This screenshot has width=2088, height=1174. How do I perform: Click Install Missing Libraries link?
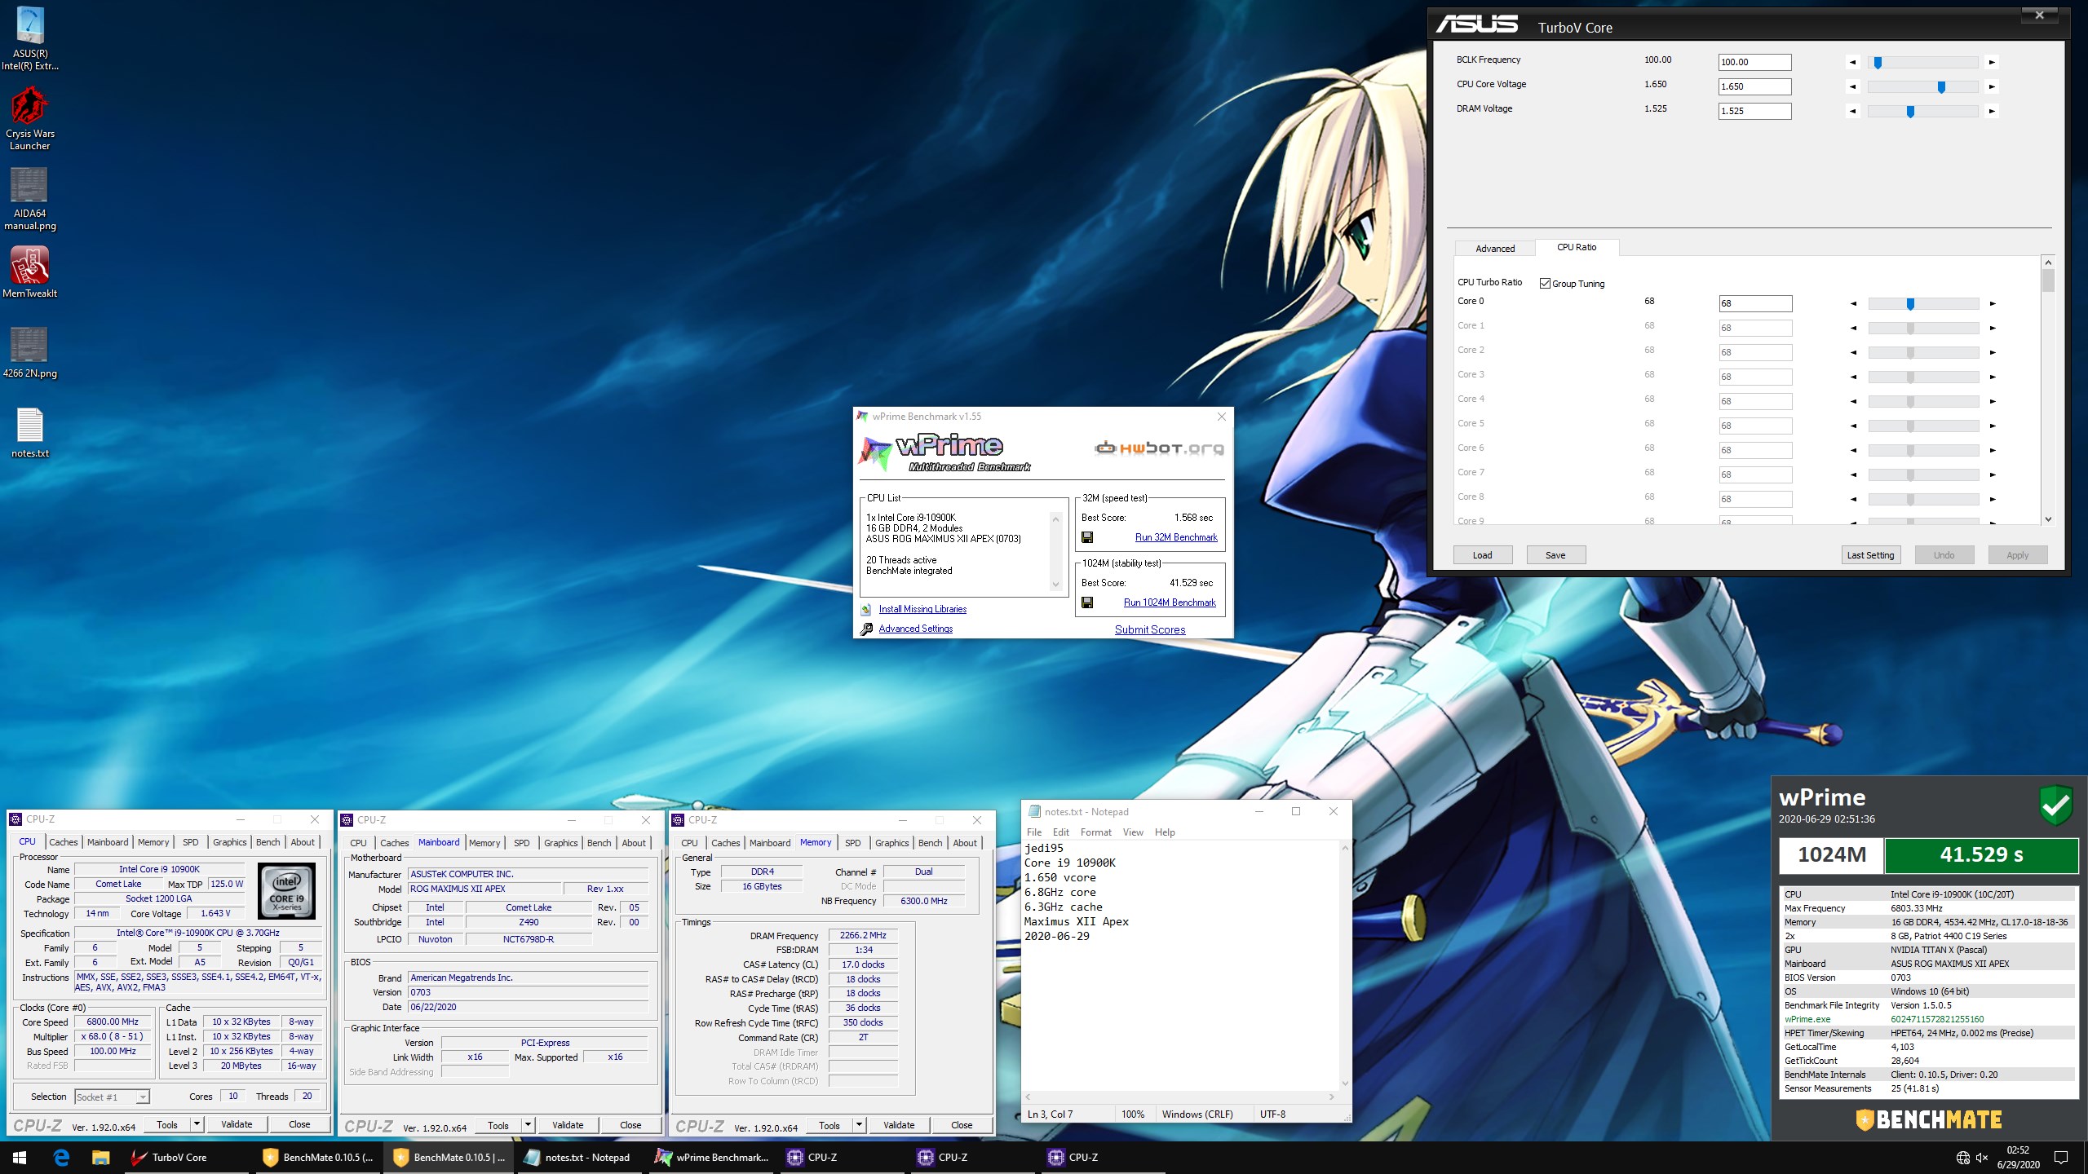[922, 609]
